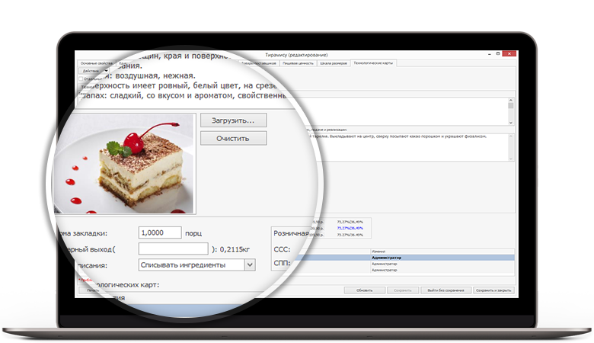This screenshot has height=343, width=594.
Task: Click up arrow of upper text area scrollbar
Action: [511, 100]
